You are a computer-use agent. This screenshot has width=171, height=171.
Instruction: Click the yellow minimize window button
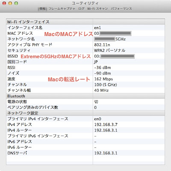10,3
